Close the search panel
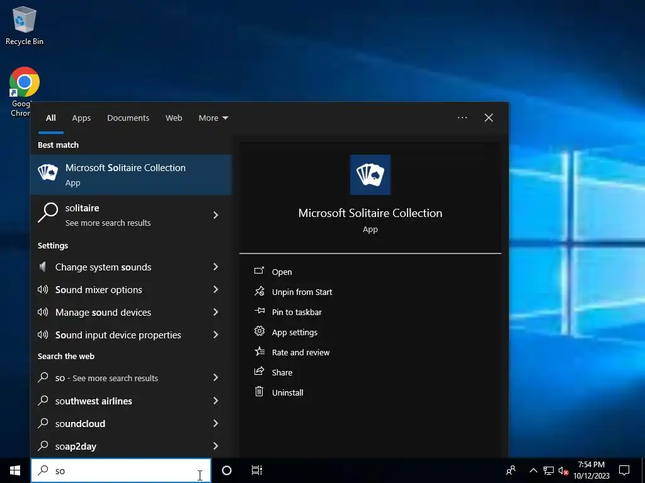This screenshot has height=483, width=645. pos(489,118)
